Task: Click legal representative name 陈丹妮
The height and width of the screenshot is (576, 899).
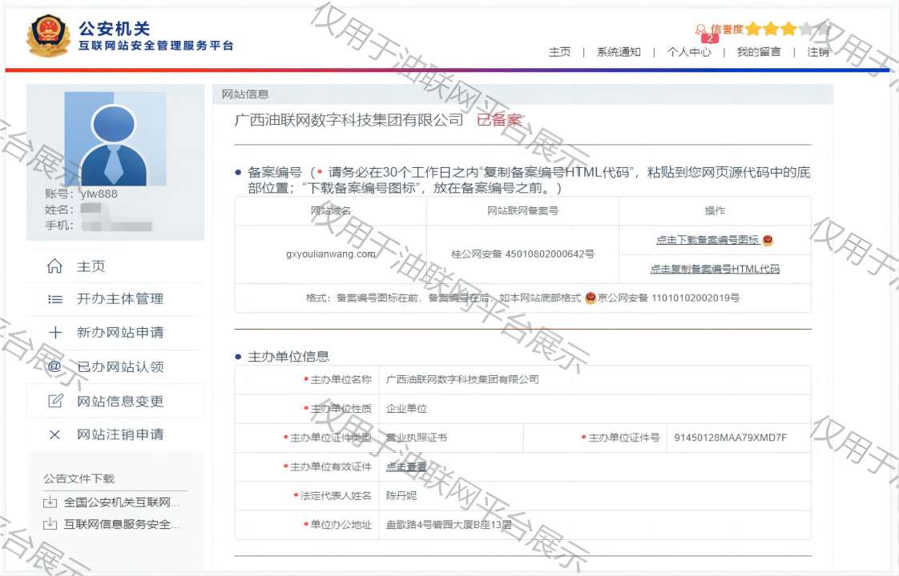Action: (x=401, y=495)
